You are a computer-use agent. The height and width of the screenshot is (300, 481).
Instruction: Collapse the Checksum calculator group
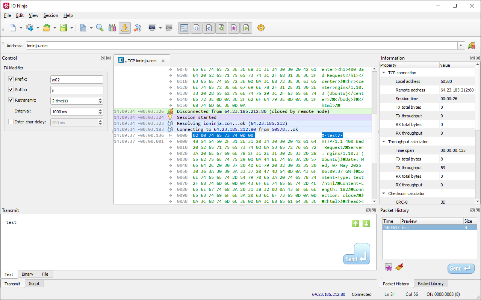tap(384, 193)
